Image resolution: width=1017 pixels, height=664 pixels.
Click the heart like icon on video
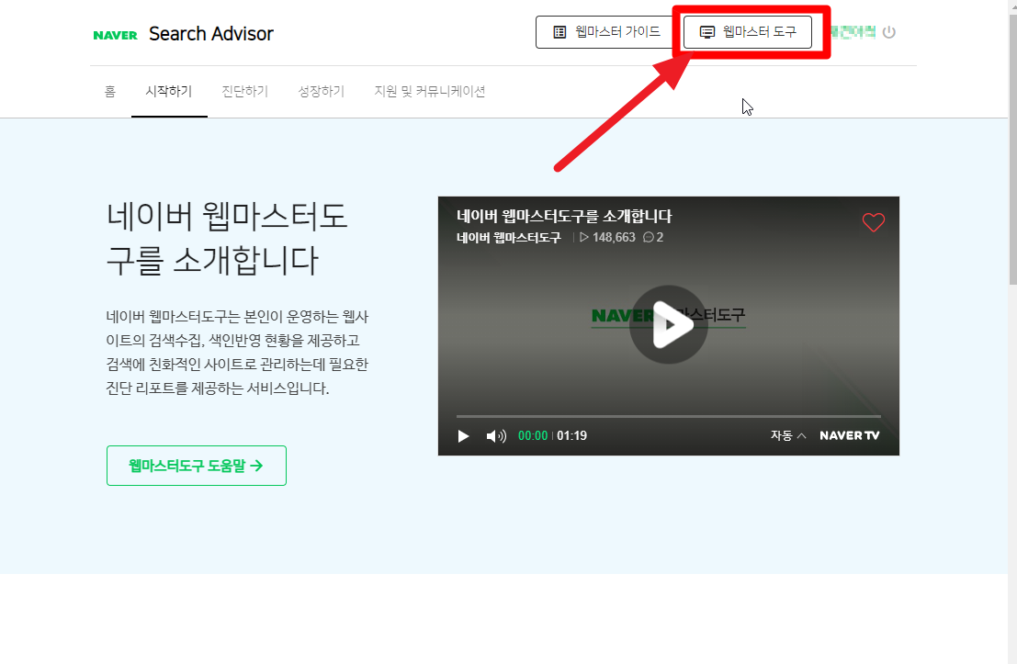(873, 222)
